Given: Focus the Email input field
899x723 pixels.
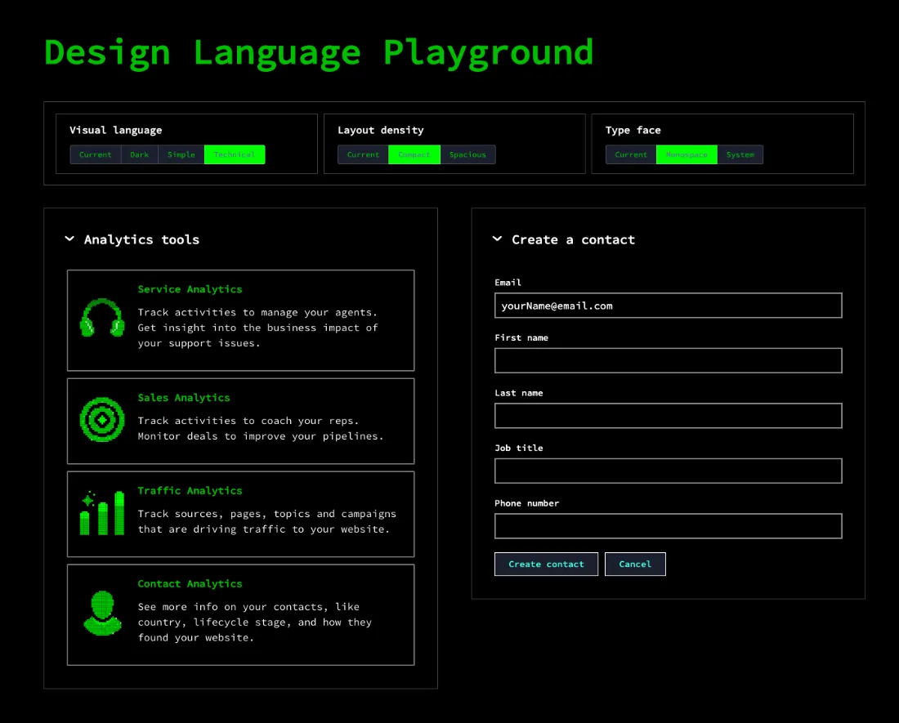Looking at the screenshot, I should pos(668,306).
